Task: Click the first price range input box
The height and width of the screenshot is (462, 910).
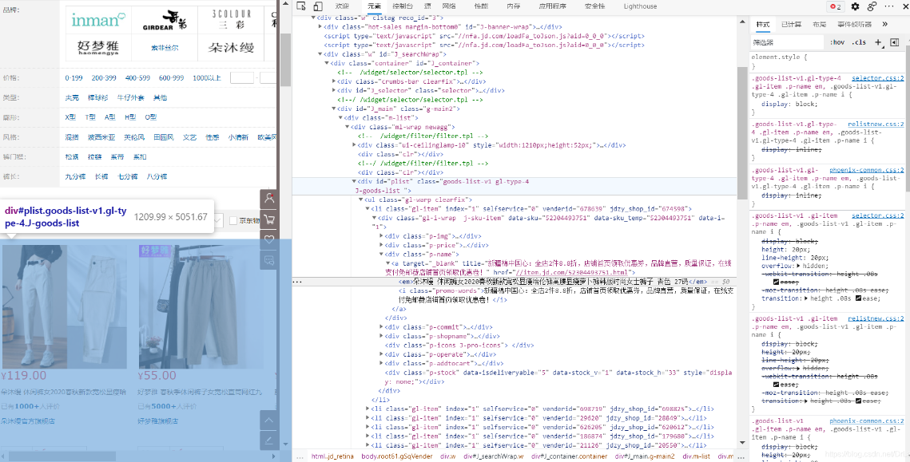Action: point(243,77)
